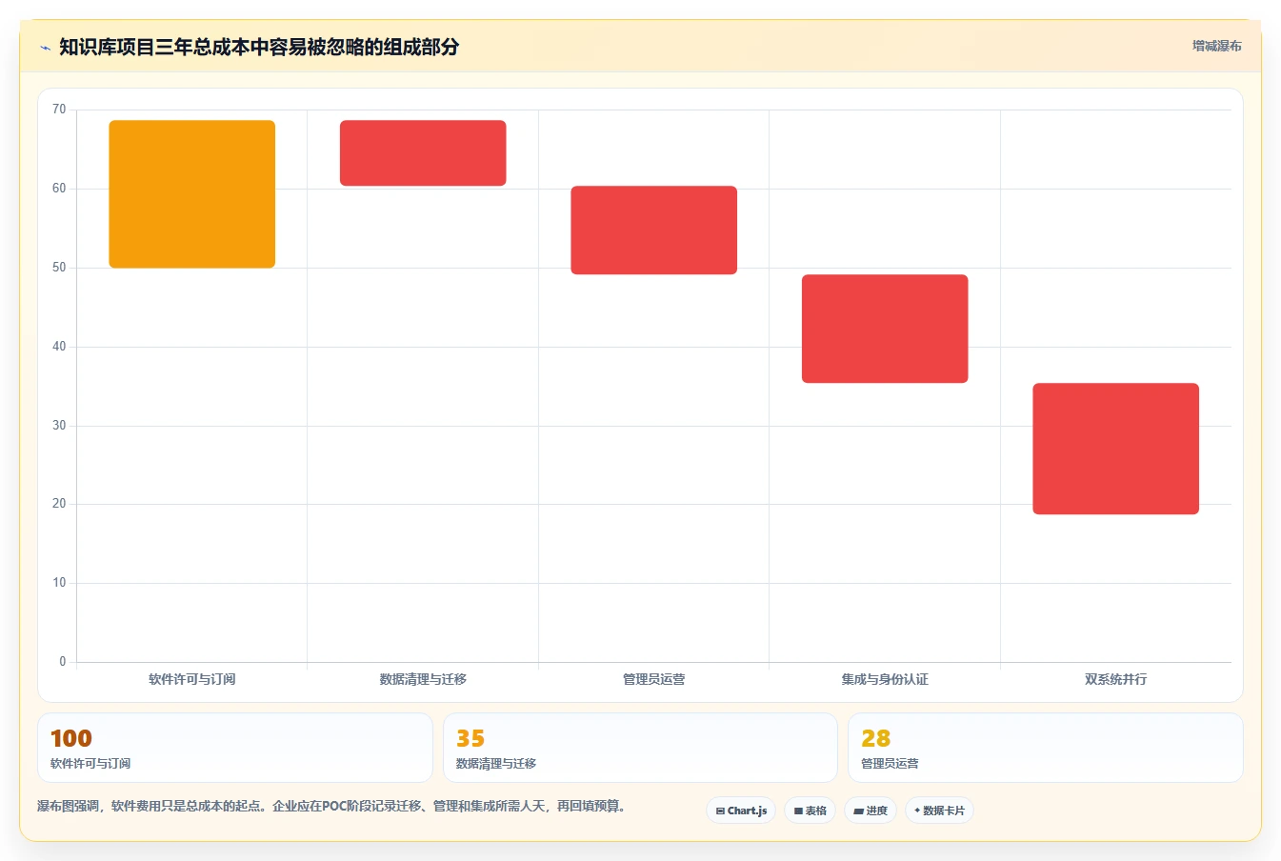
Task: Click the red 管理员运营 waterfall bar
Action: pos(654,230)
